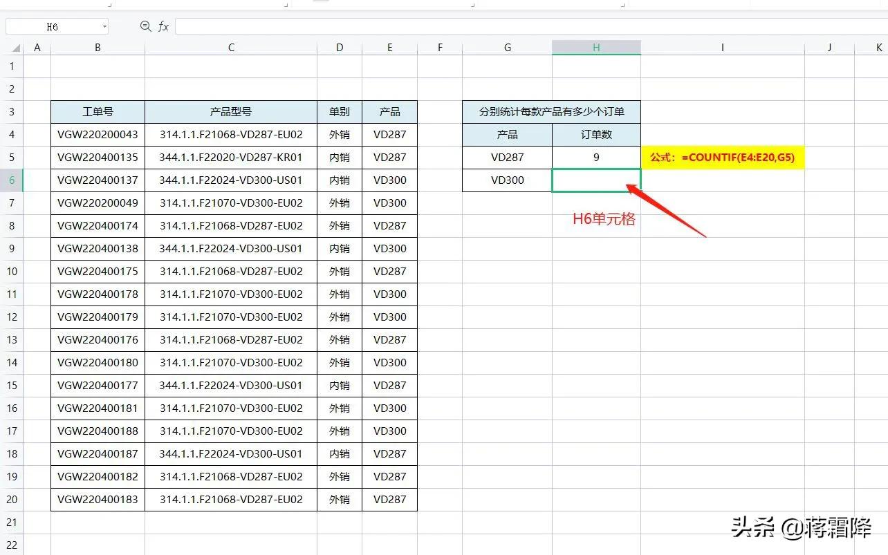888x555 pixels.
Task: Select cell VGW220400178
Action: (98, 294)
